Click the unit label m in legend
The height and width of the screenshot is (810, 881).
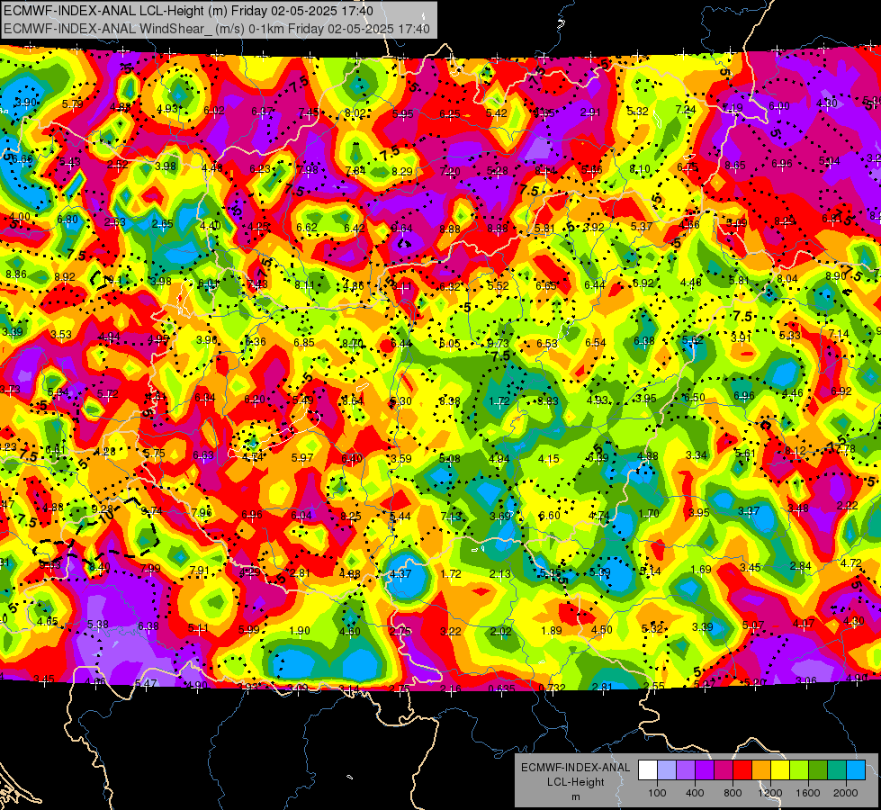click(x=575, y=796)
